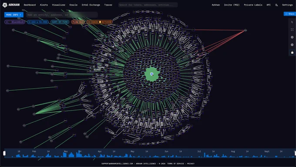Remove the CHAIN BITCOIN filter chip
The height and width of the screenshot is (167, 296).
89,22
